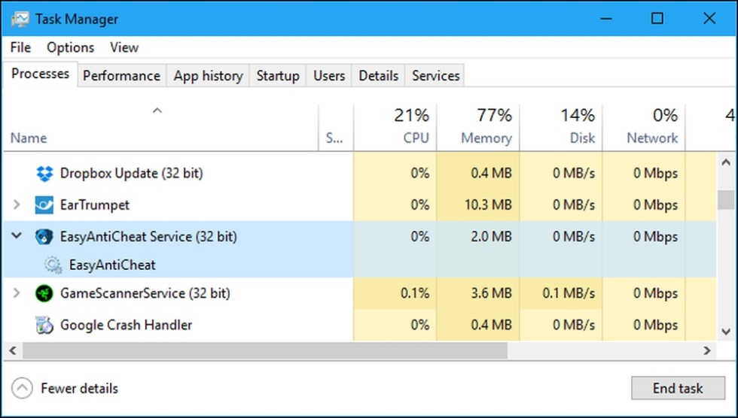
Task: Expand the EarTrumpet process group
Action: (17, 205)
